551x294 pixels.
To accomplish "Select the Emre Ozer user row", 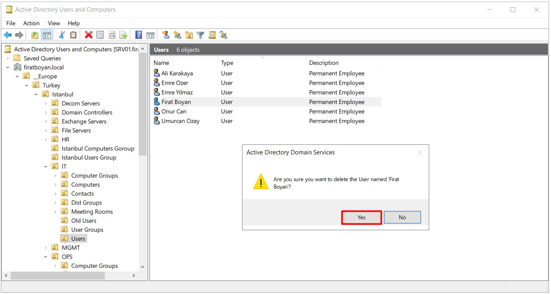I will pos(266,83).
